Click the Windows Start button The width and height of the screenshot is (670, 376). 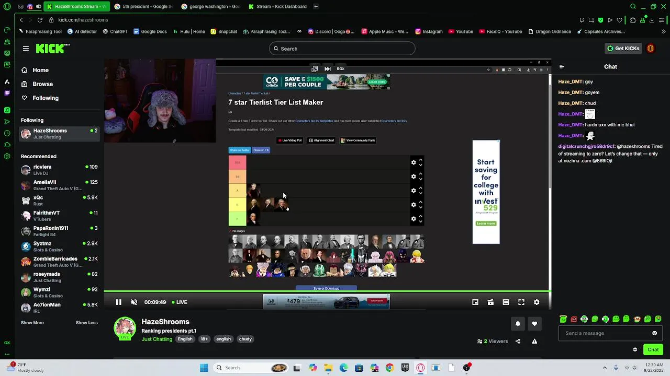point(204,368)
